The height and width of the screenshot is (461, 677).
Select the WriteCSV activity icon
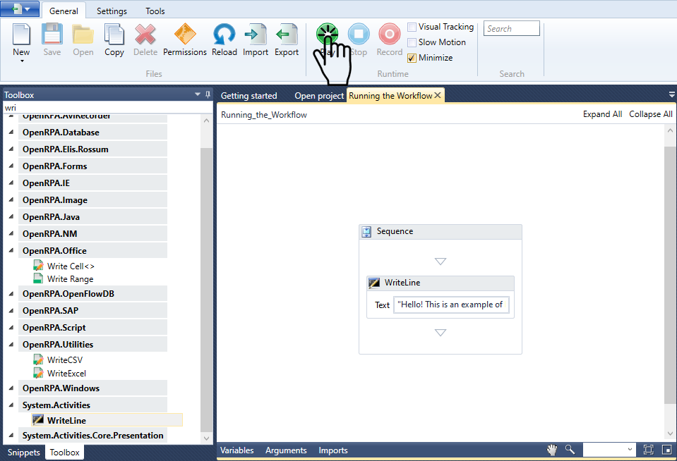click(38, 359)
